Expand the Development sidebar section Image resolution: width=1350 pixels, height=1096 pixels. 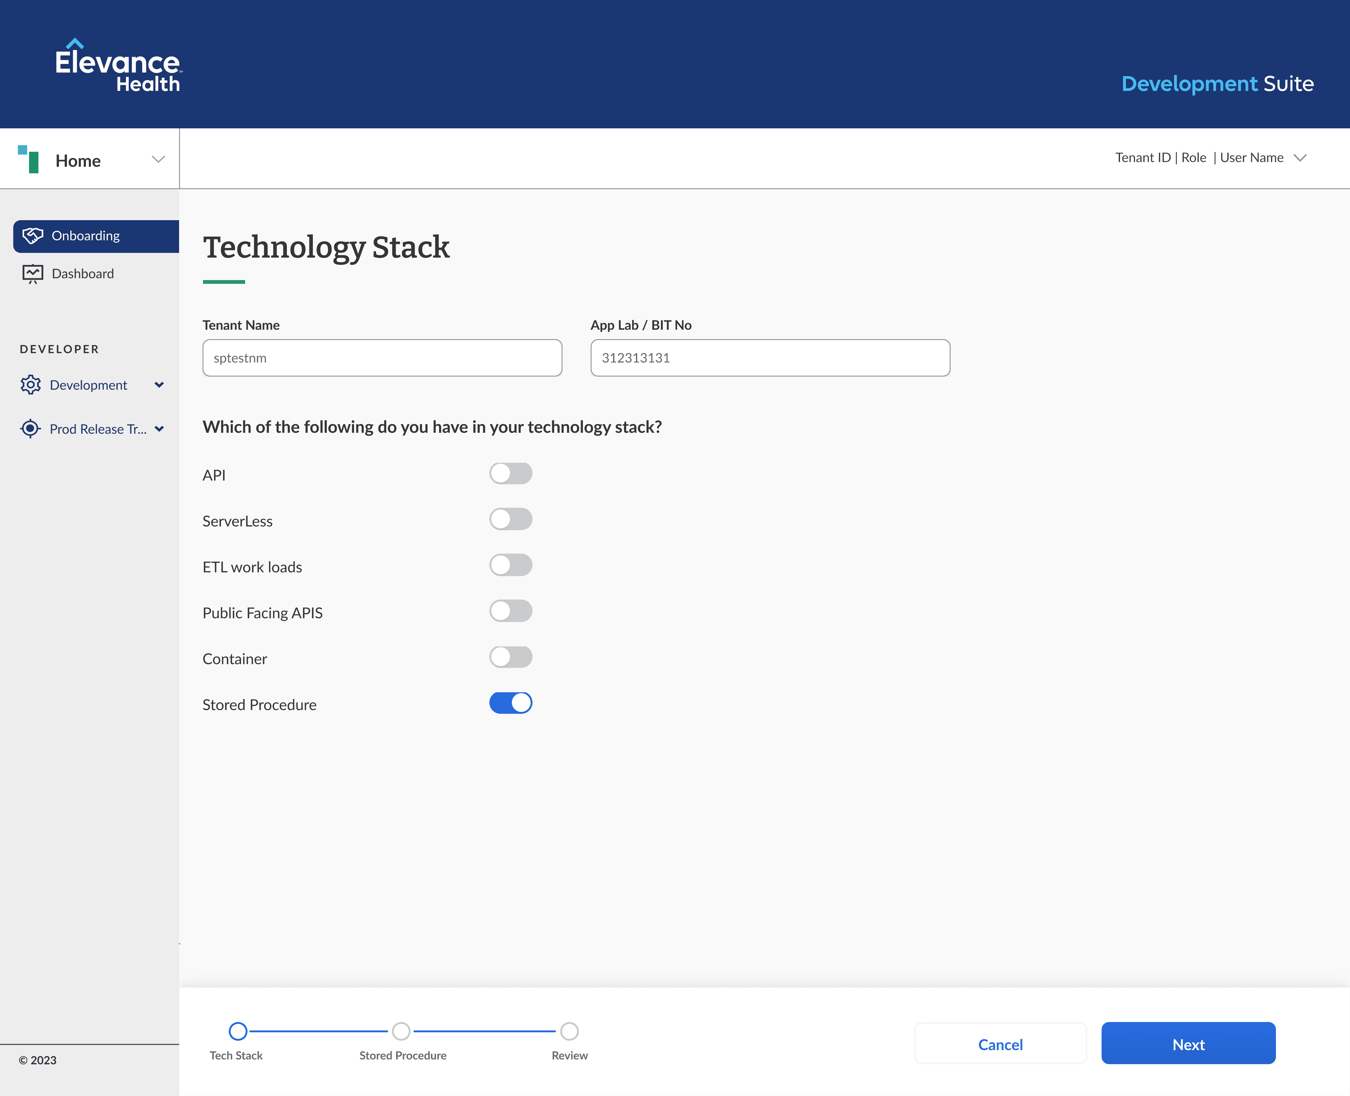(159, 385)
